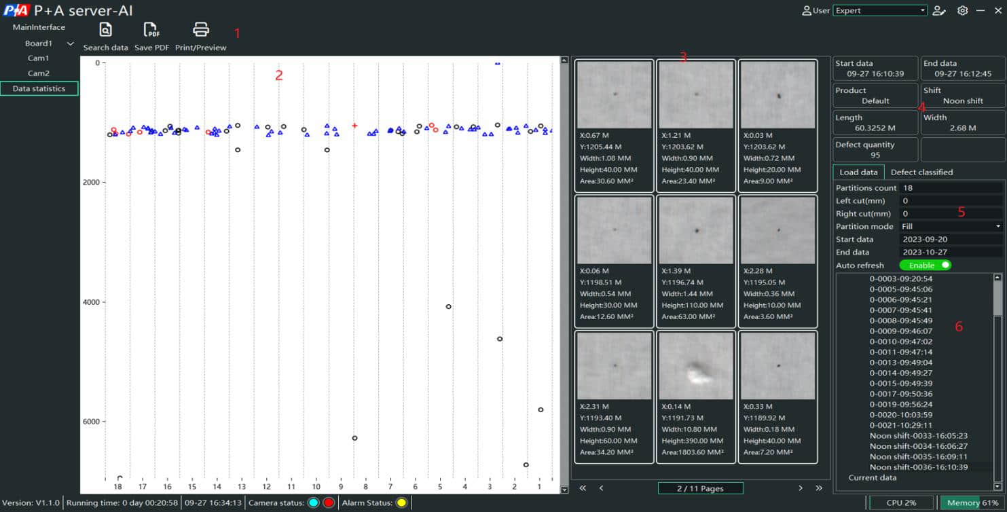
Task: Click the yellow Alarm Status indicator
Action: pyautogui.click(x=401, y=503)
